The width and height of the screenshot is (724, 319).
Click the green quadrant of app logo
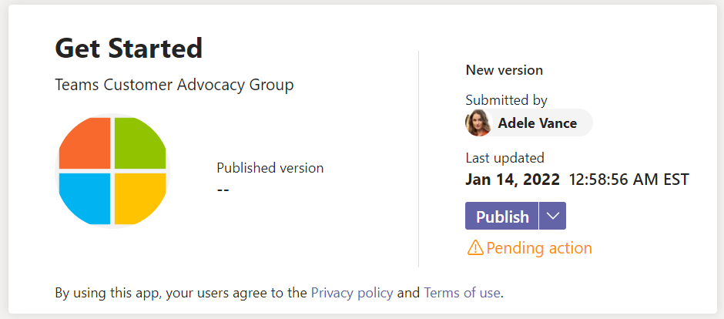[x=139, y=143]
